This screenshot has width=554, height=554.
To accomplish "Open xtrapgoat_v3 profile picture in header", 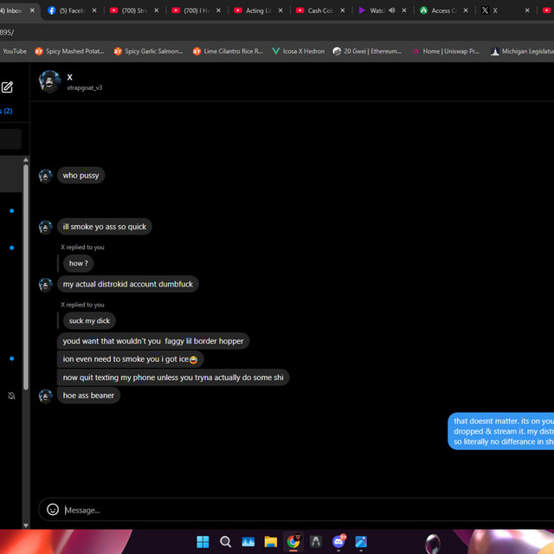I will [49, 81].
